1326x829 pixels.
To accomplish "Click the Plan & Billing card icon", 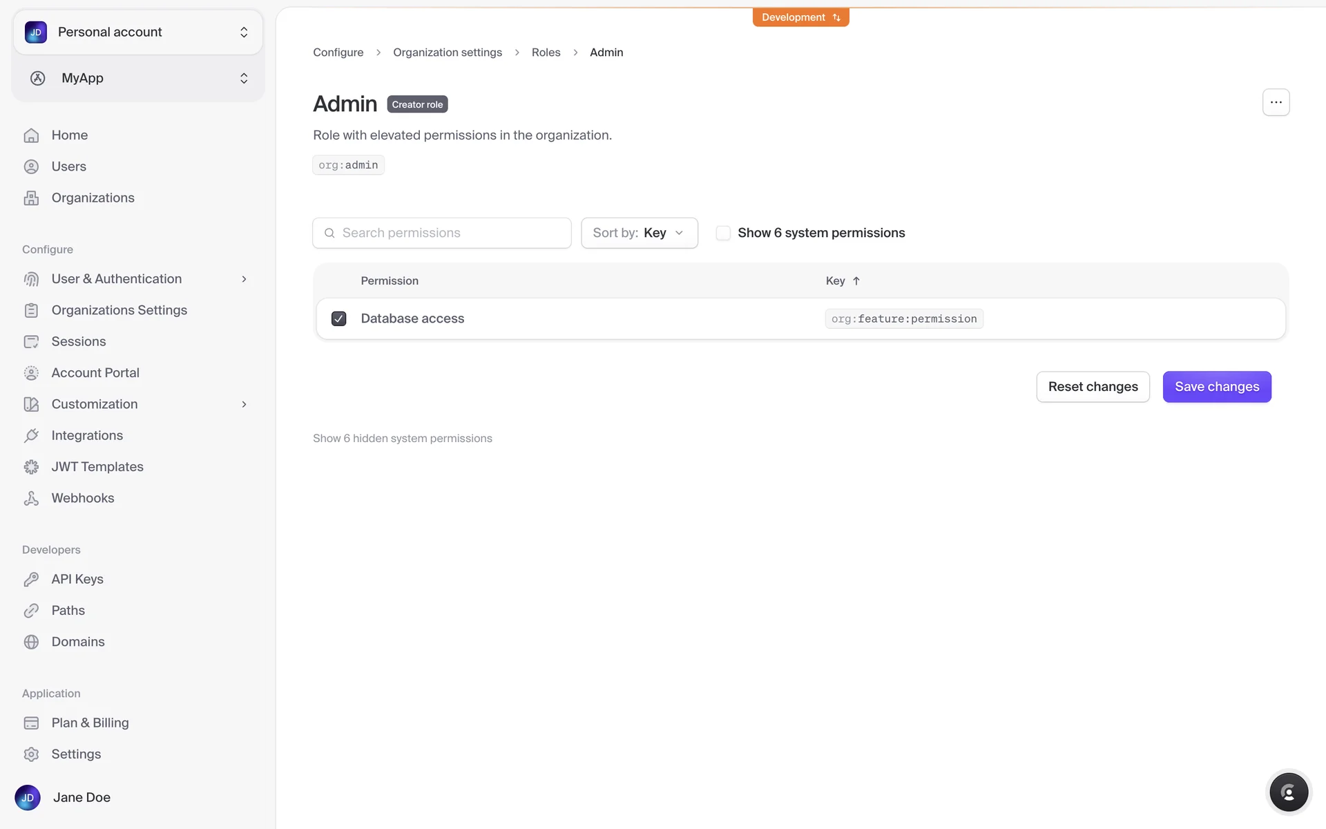I will point(31,723).
